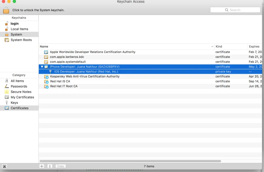The image size is (264, 172).
Task: Click the Sep 14 expiry date cell
Action: pyautogui.click(x=255, y=81)
